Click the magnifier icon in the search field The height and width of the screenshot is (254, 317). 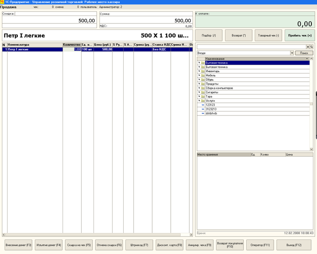(x=311, y=47)
